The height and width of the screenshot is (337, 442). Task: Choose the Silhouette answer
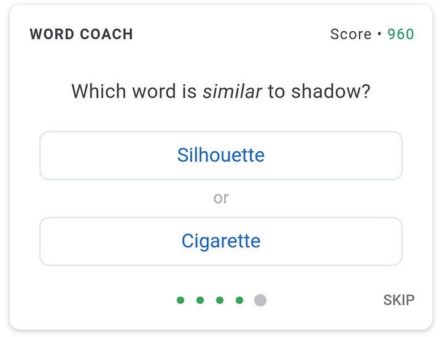221,155
